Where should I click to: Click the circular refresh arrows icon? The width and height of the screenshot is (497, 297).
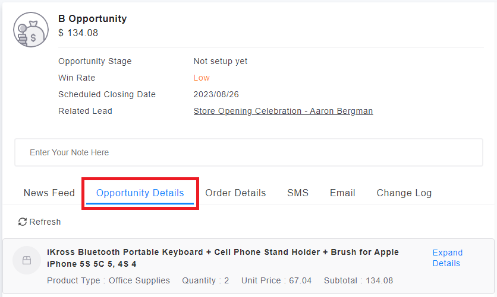pos(23,222)
